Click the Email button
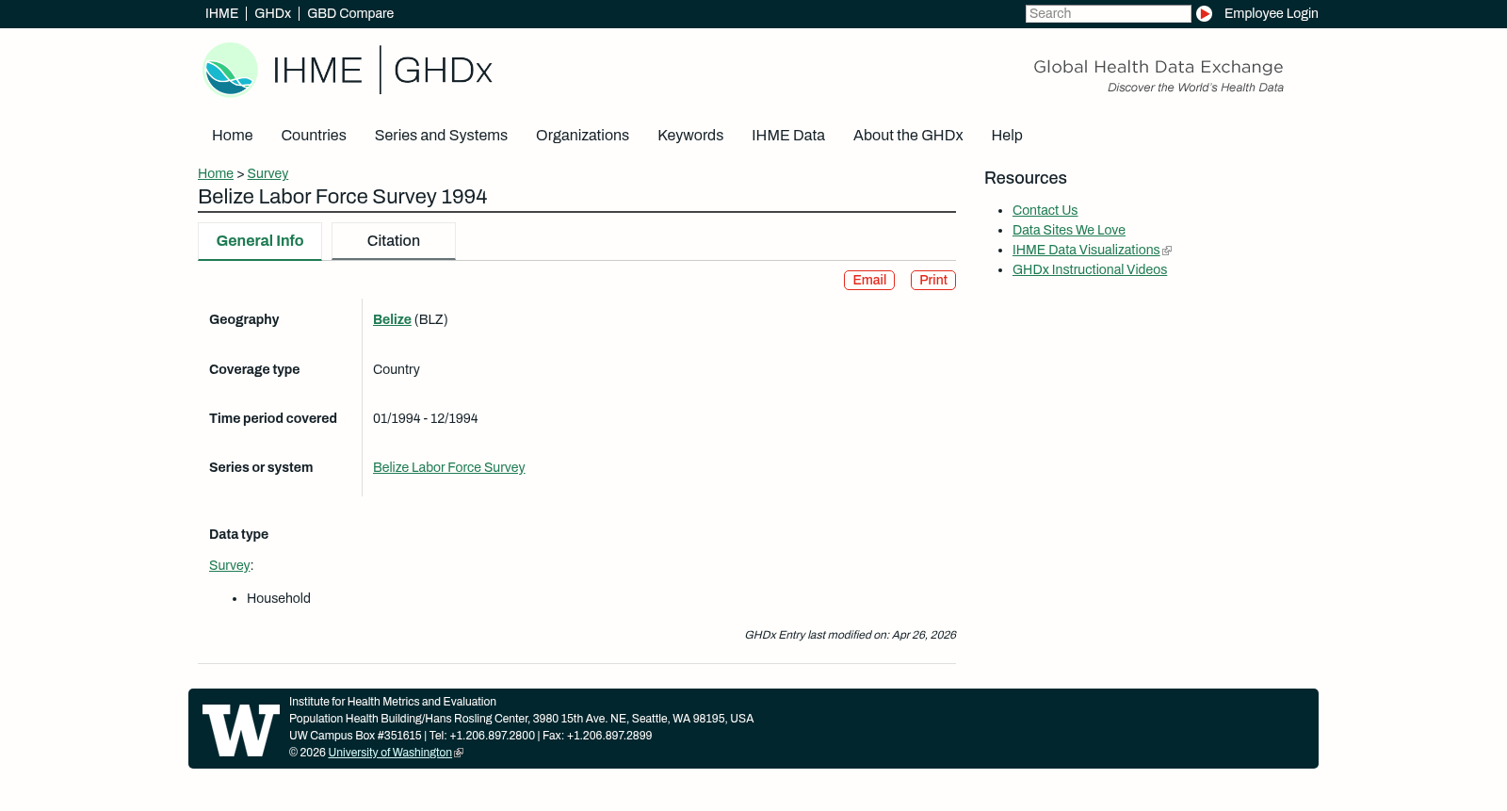 (869, 281)
